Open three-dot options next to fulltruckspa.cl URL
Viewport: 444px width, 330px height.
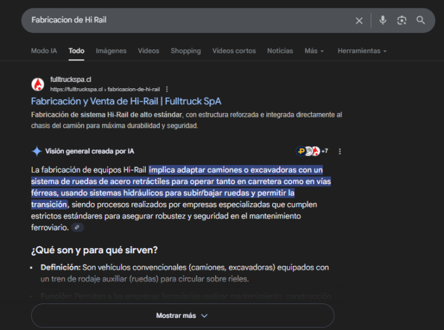coord(167,89)
